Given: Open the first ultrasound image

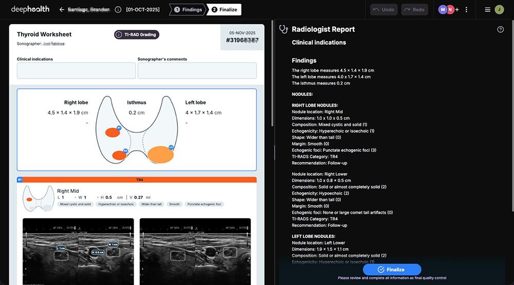Looking at the screenshot, I should point(78,252).
